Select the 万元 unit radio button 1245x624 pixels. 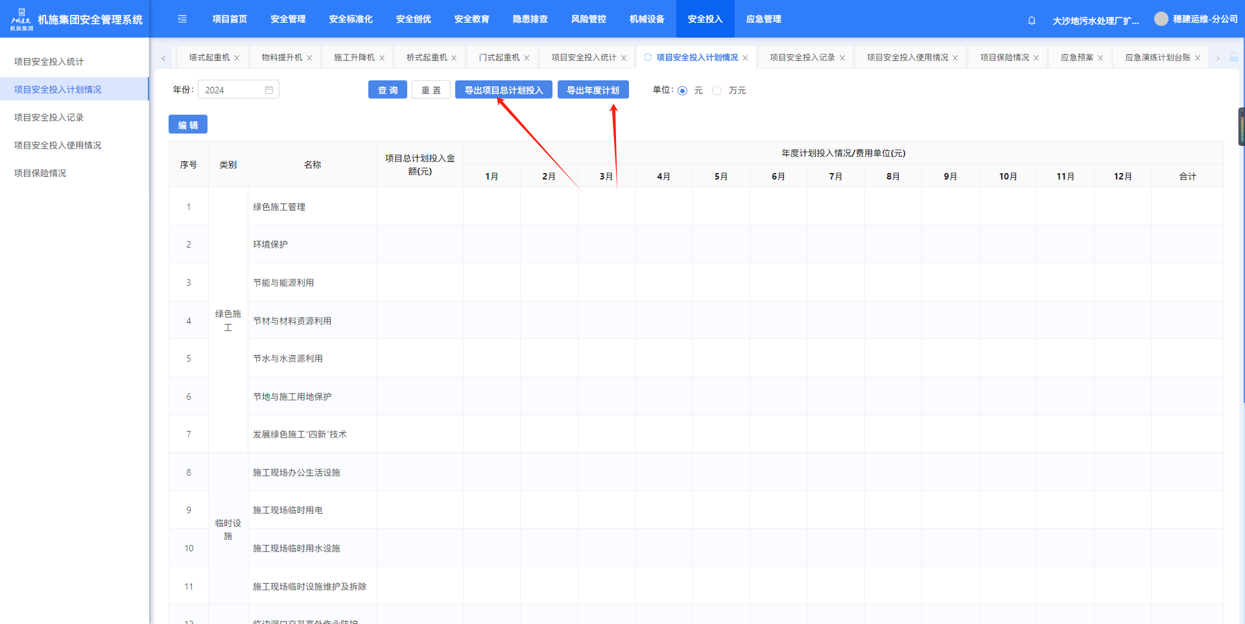tap(717, 91)
